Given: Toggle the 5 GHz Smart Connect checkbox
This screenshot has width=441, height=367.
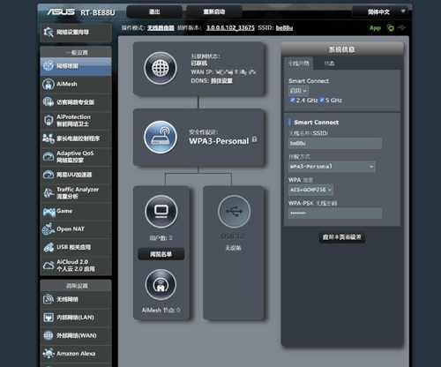Looking at the screenshot, I should 322,101.
